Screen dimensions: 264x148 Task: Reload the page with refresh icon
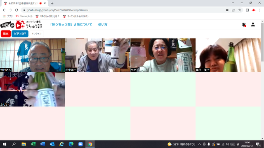click(16, 10)
